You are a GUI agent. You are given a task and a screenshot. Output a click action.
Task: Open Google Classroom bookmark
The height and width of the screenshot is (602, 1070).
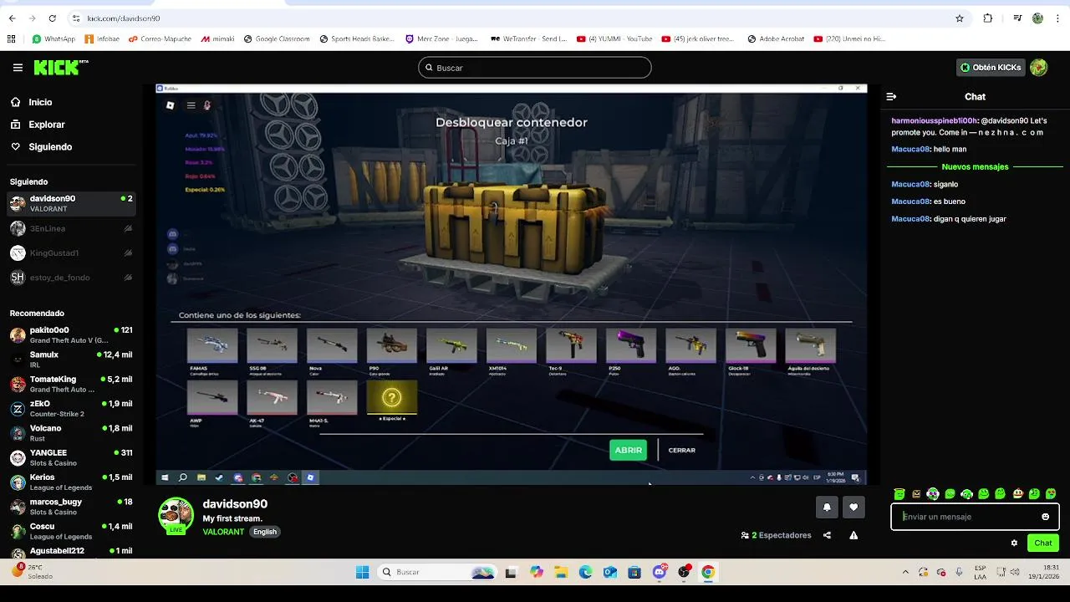click(x=277, y=38)
